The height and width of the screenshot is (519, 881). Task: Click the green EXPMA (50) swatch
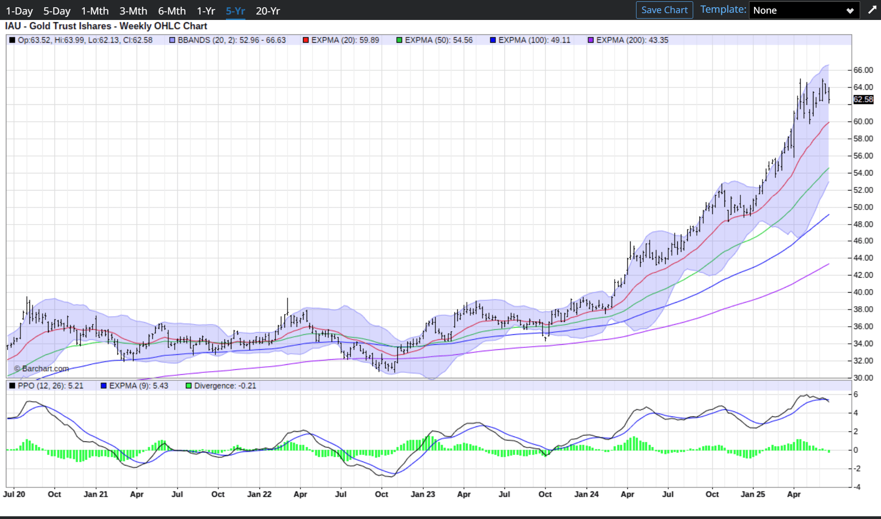(x=399, y=40)
